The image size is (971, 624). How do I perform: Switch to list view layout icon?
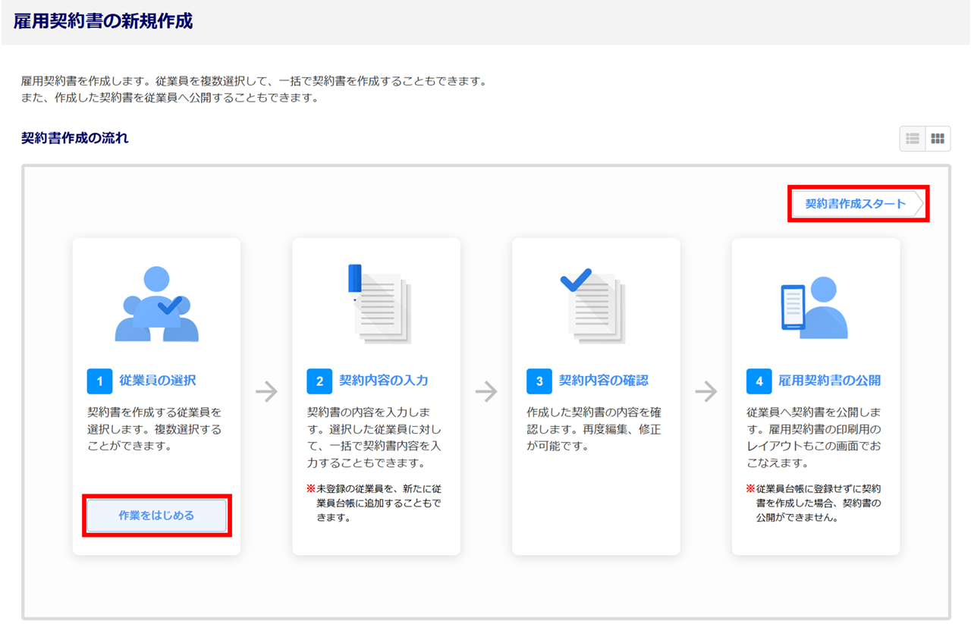(x=913, y=139)
